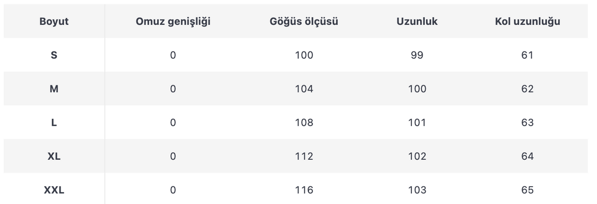The width and height of the screenshot is (597, 204).
Task: Select length value 99 for size S
Action: (417, 55)
